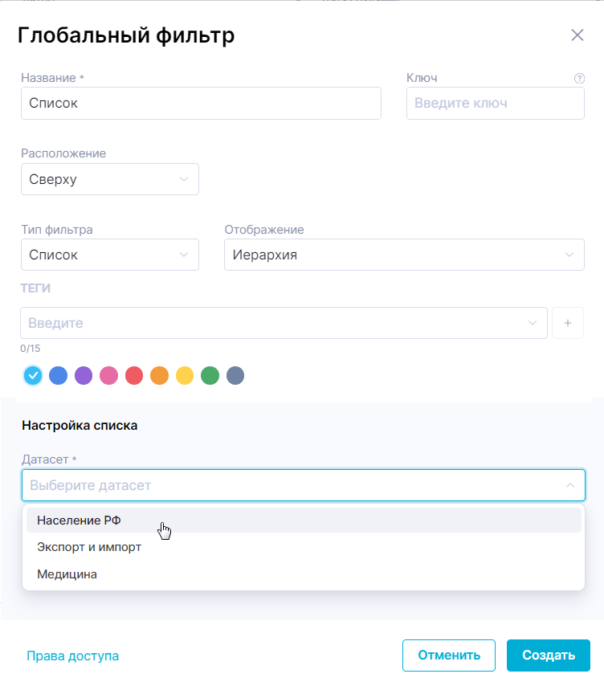
Task: Expand the Тип фильтра dropdown
Action: 110,255
